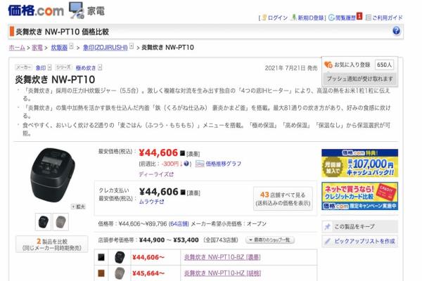Click the 650人 favorites count
The image size is (422, 281).
click(x=384, y=65)
